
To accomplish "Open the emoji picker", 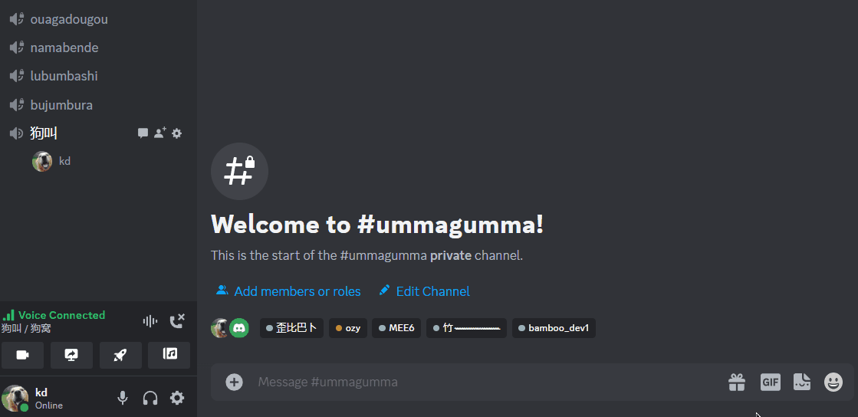I will (x=833, y=382).
